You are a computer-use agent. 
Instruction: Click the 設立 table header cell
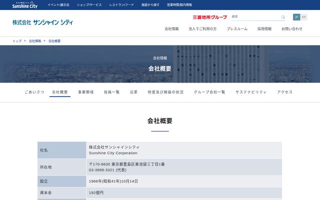point(62,181)
